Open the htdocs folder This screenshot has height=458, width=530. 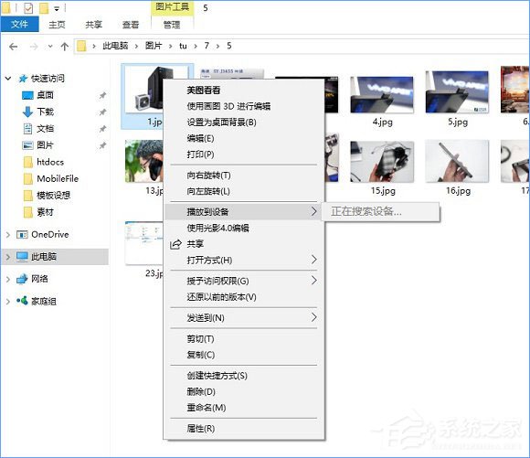coord(50,162)
